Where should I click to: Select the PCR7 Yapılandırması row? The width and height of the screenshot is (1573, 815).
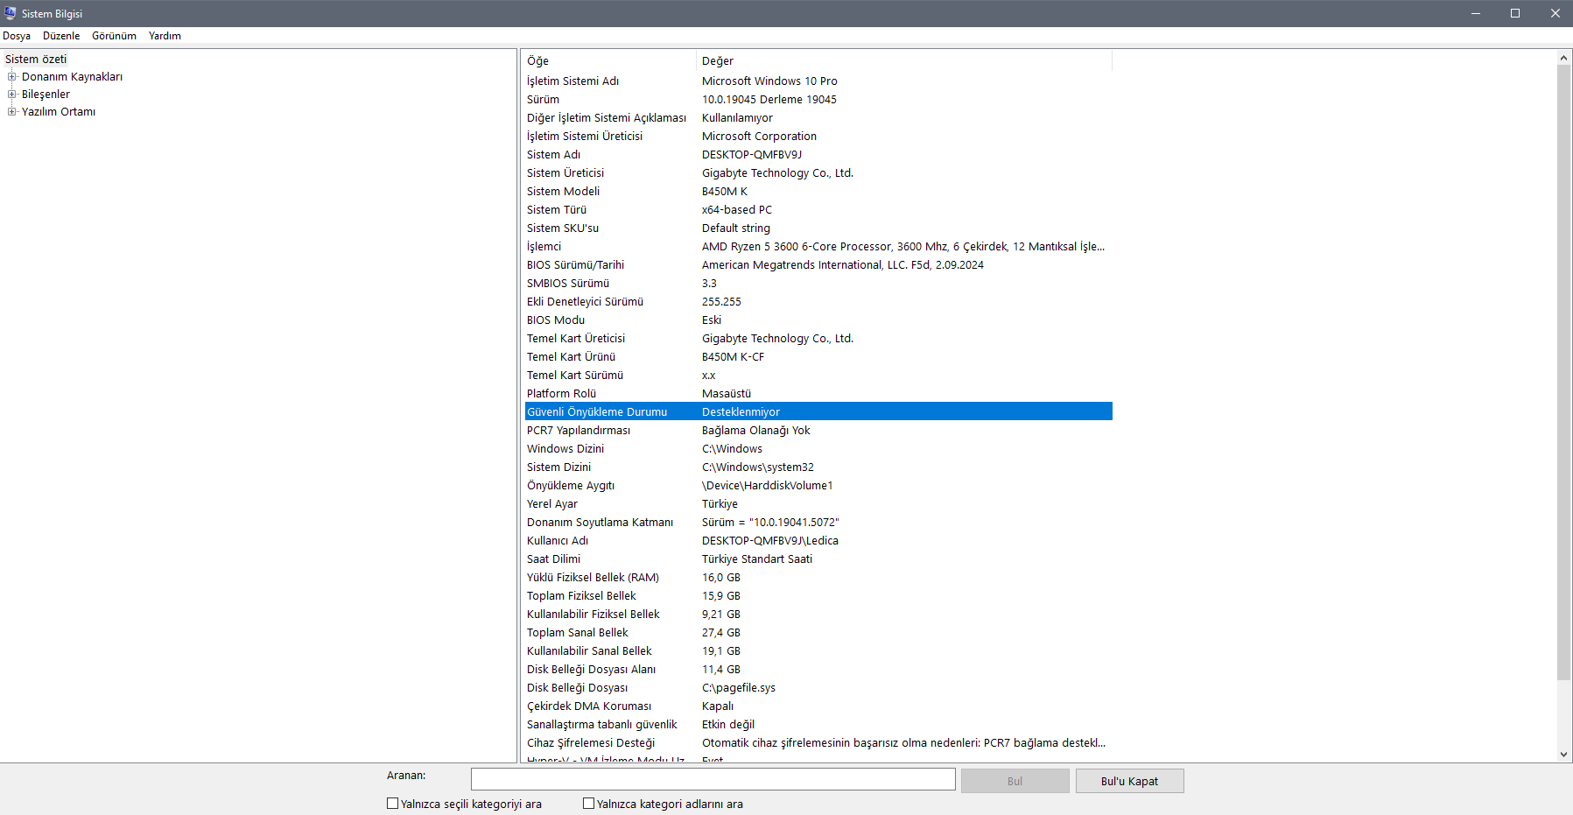tap(818, 431)
